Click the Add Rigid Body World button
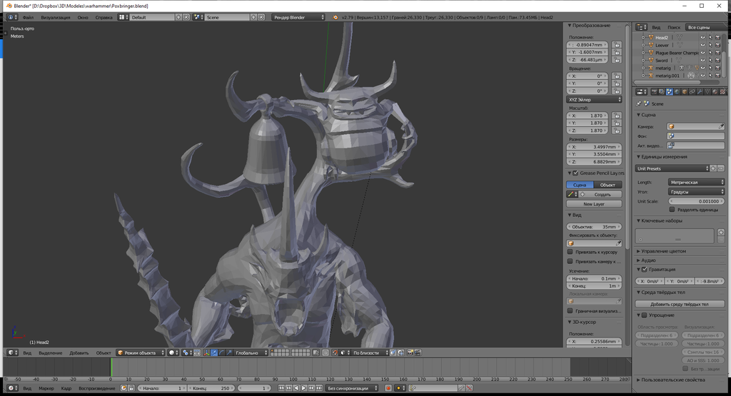The height and width of the screenshot is (396, 731). coord(680,304)
